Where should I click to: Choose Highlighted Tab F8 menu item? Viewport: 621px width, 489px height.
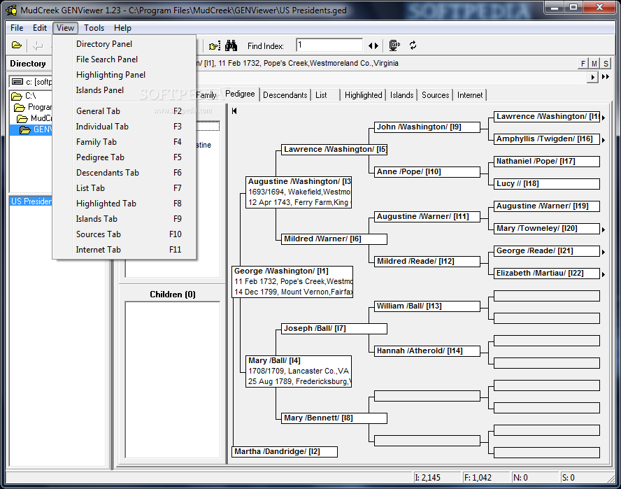pos(124,204)
